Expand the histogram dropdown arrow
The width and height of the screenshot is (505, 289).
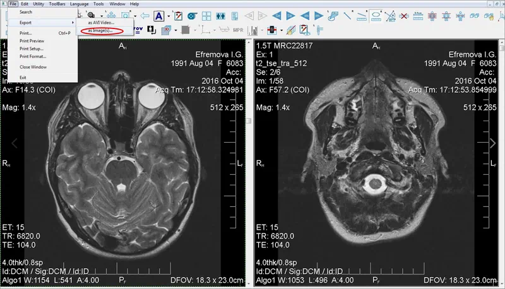click(x=262, y=30)
